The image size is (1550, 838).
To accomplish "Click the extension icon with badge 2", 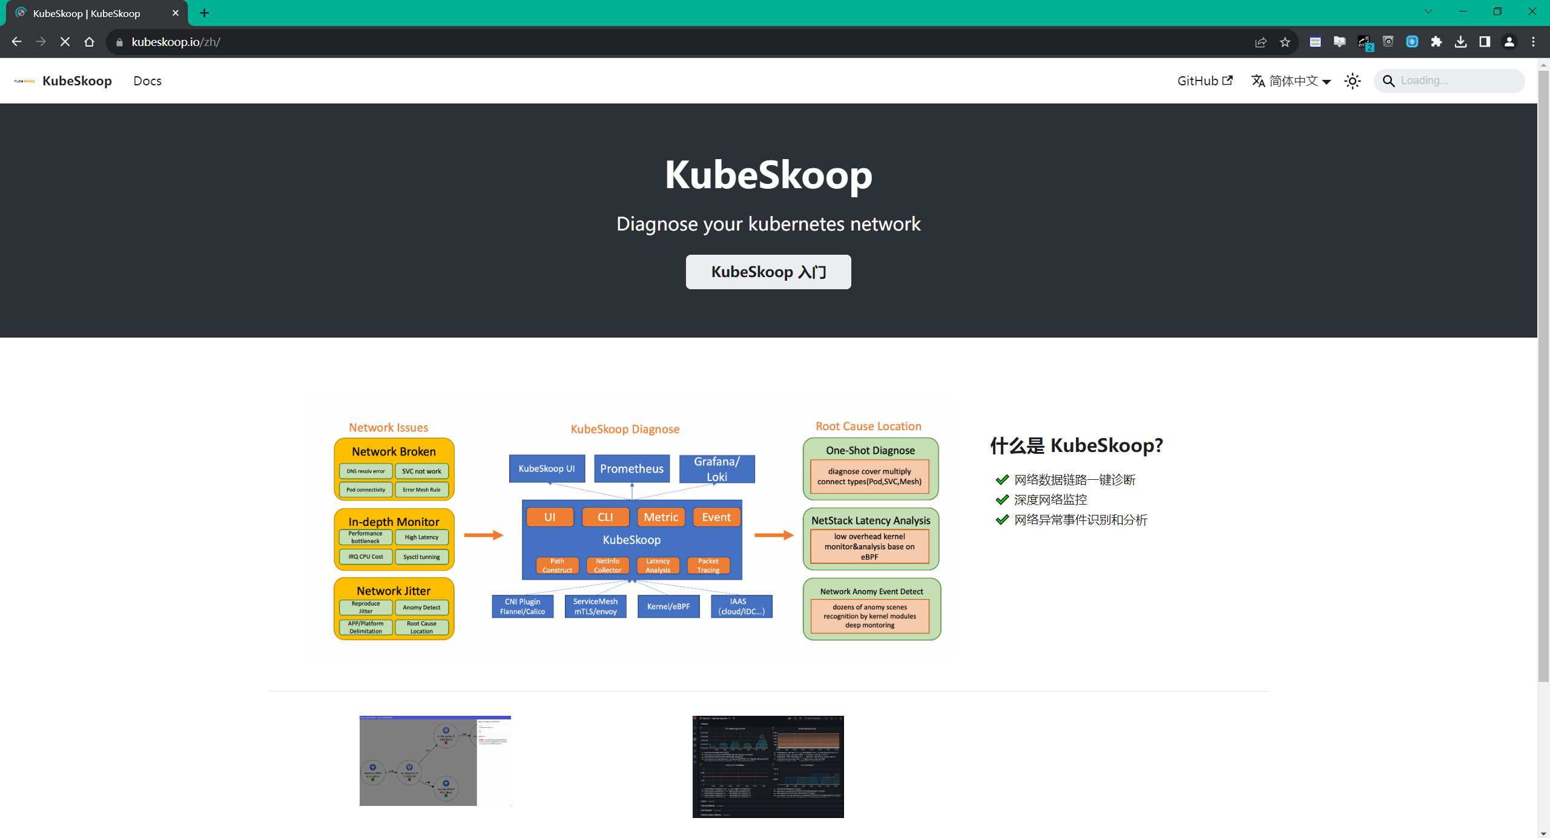I will click(1364, 42).
